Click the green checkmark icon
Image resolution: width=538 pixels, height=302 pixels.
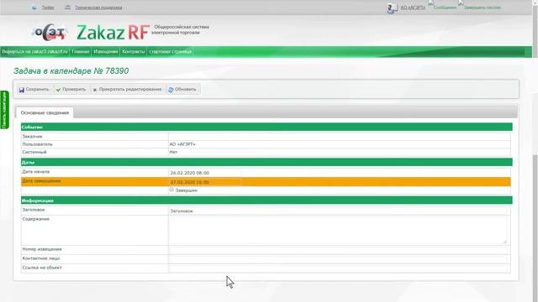(x=58, y=90)
